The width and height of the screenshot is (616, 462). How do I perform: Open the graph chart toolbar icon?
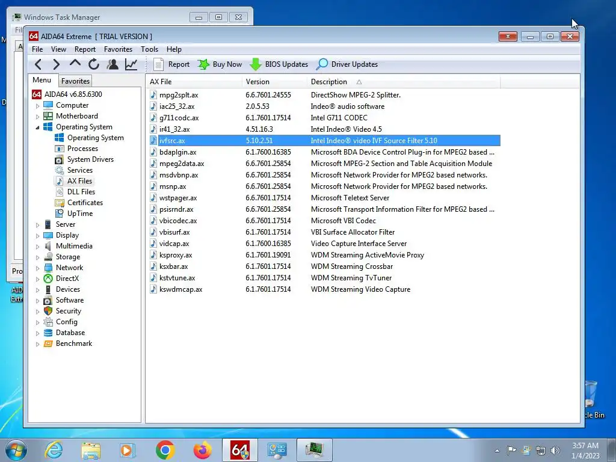pos(131,64)
